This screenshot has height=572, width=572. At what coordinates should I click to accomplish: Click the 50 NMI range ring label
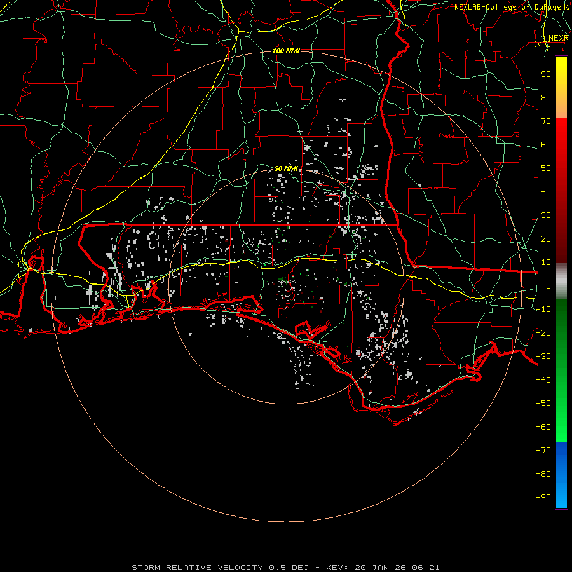(x=286, y=168)
